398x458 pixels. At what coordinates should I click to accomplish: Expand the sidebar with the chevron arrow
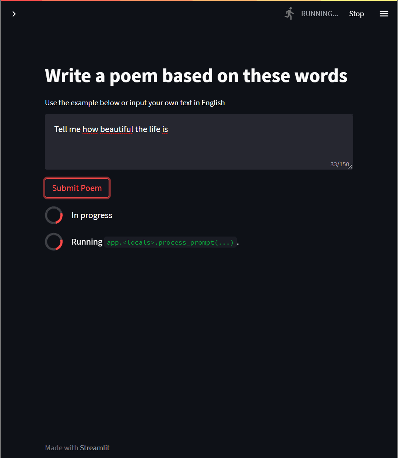coord(14,14)
